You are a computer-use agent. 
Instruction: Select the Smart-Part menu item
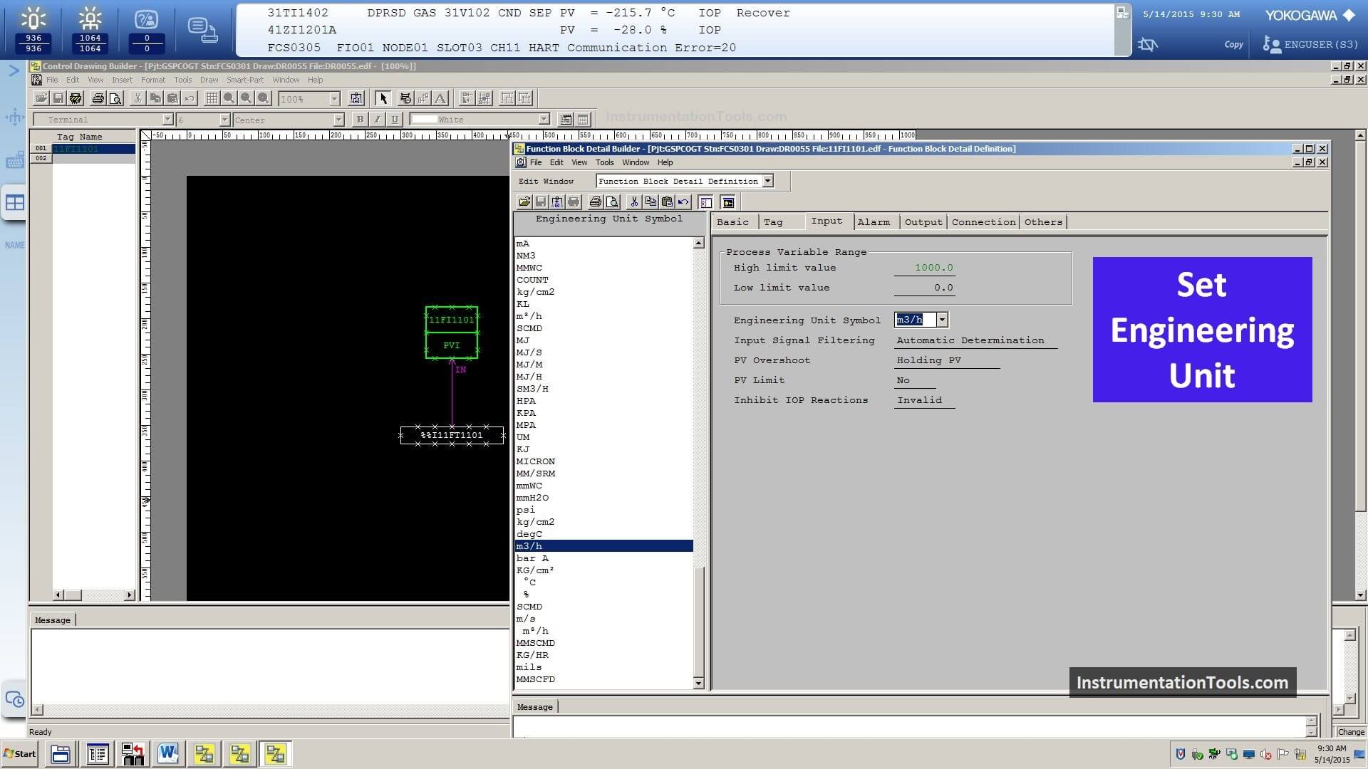(x=244, y=79)
